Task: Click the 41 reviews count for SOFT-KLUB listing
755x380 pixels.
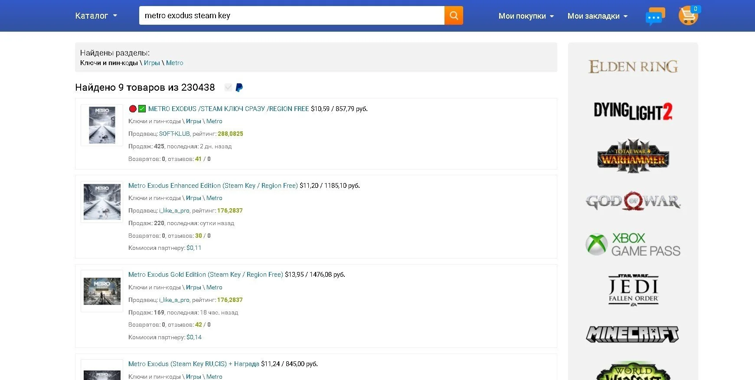Action: coord(198,159)
